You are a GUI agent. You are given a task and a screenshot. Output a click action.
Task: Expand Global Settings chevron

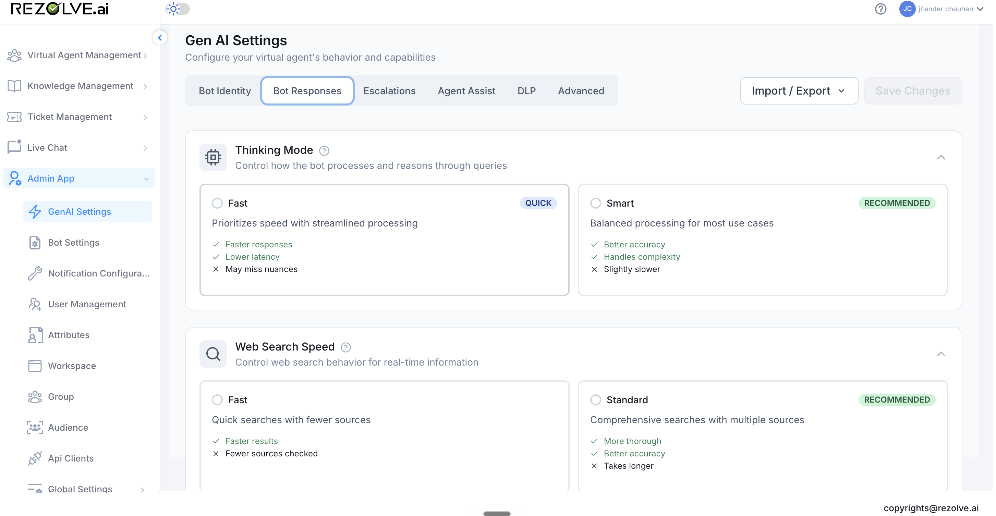pos(143,490)
